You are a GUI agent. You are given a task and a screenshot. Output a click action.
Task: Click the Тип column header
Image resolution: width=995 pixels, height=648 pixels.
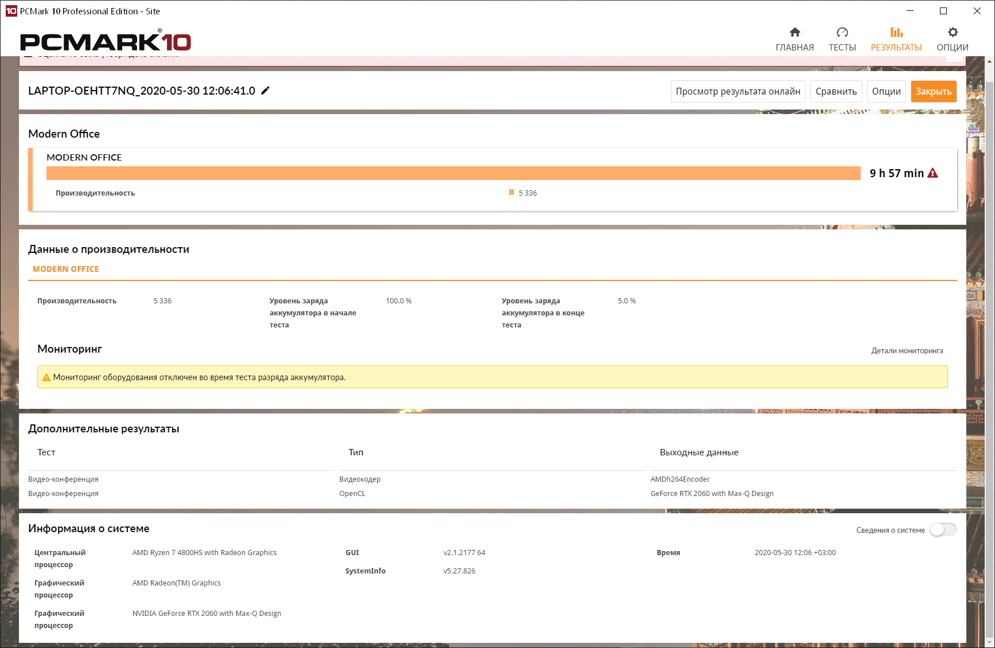click(x=356, y=452)
